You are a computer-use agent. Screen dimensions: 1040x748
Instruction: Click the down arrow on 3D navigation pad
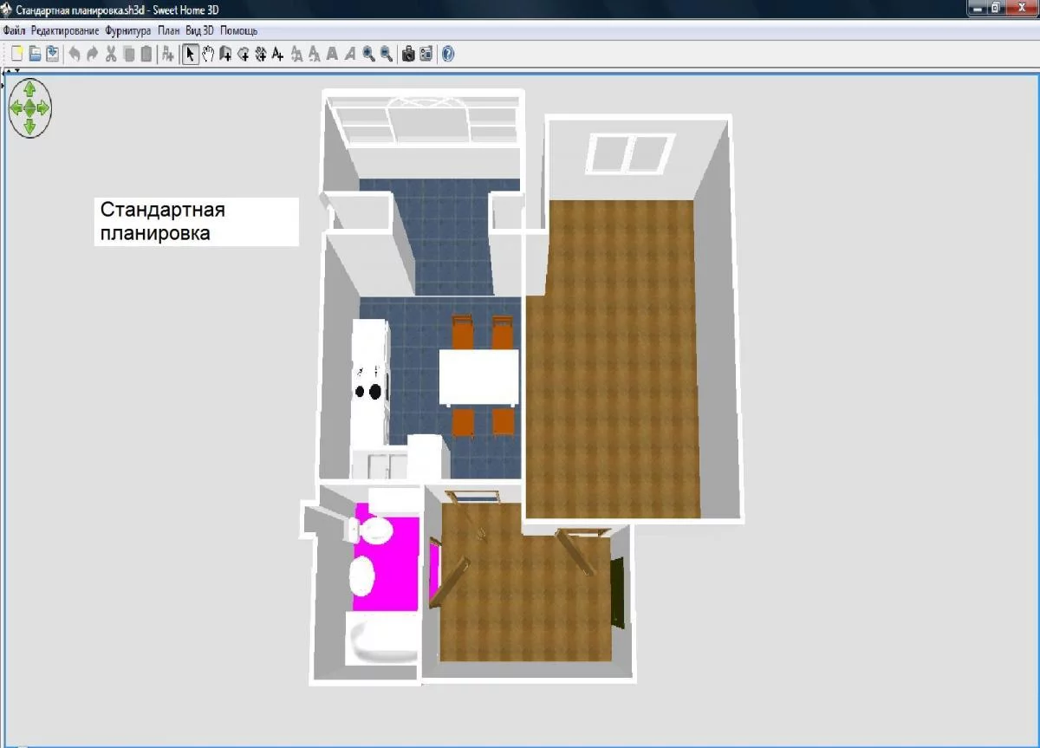(x=29, y=127)
